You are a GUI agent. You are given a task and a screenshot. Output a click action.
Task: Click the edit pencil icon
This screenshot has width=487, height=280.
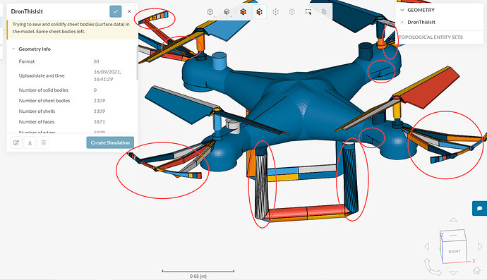(16, 142)
